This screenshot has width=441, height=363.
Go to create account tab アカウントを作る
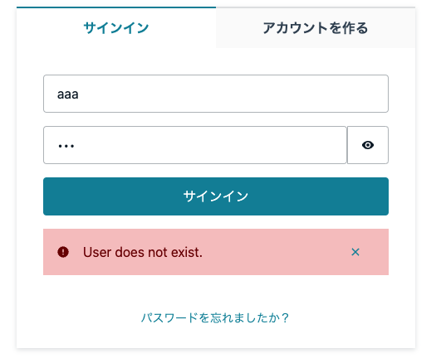pyautogui.click(x=316, y=28)
